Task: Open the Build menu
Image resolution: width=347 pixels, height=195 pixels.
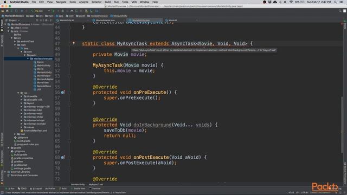Action: pyautogui.click(x=108, y=2)
